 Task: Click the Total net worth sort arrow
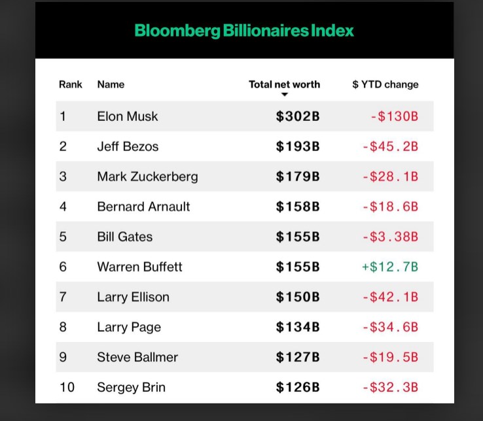point(285,95)
